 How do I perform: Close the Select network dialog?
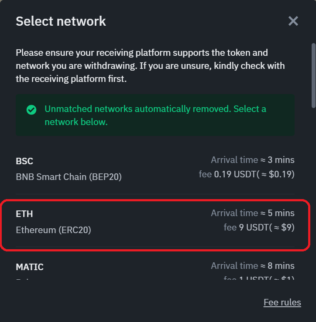coord(293,21)
